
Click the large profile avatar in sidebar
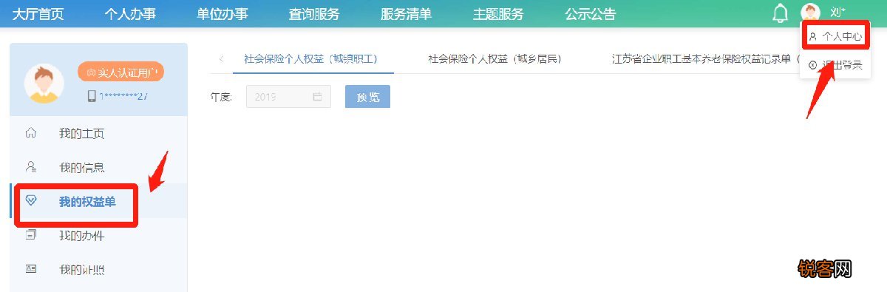coord(44,83)
